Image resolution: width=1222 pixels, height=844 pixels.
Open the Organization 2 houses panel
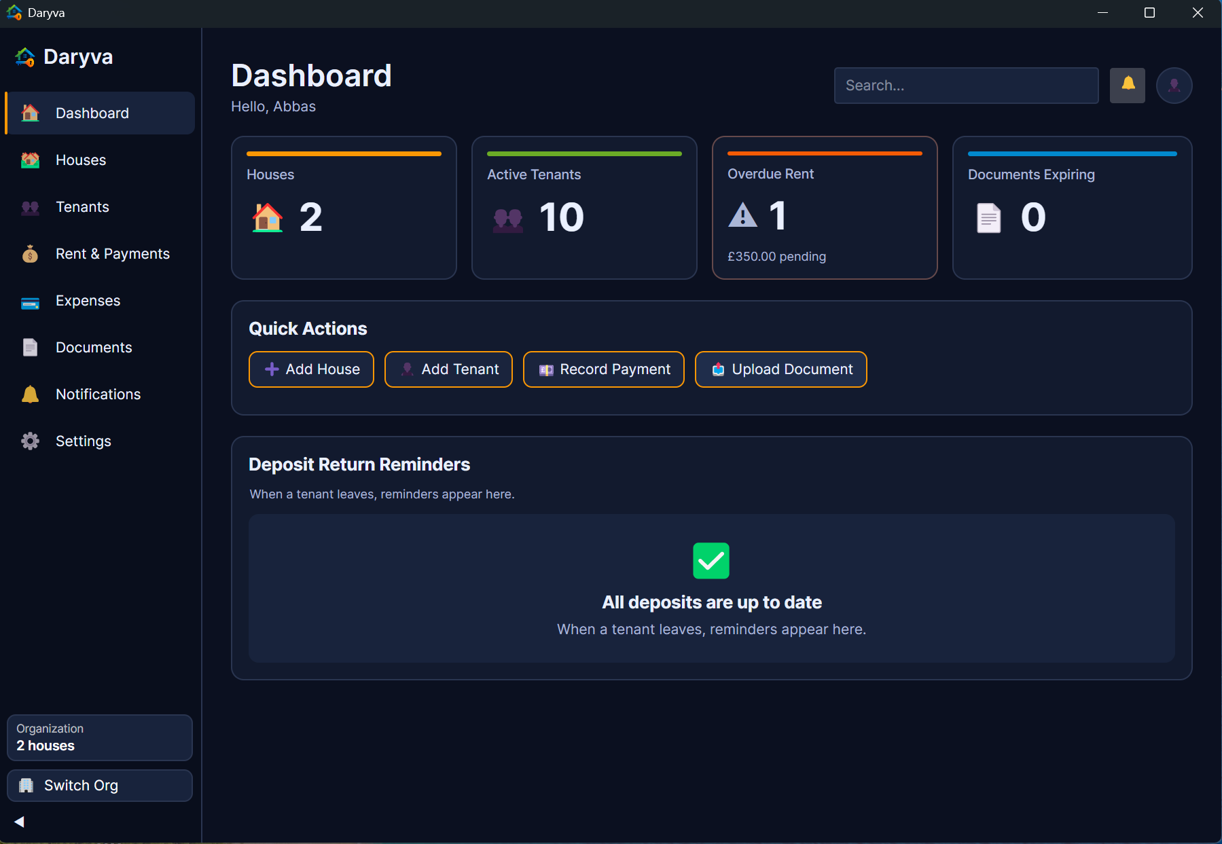(x=100, y=737)
